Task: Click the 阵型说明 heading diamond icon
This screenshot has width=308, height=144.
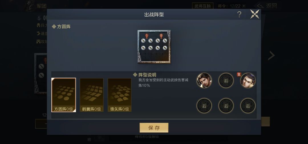Action: click(x=135, y=75)
